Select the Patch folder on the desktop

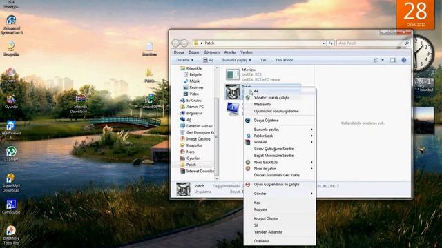pos(149,75)
